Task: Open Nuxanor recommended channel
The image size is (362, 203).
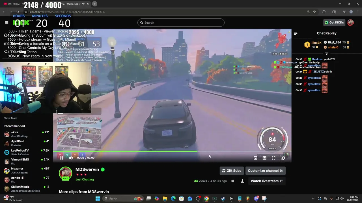Action: click(x=27, y=171)
